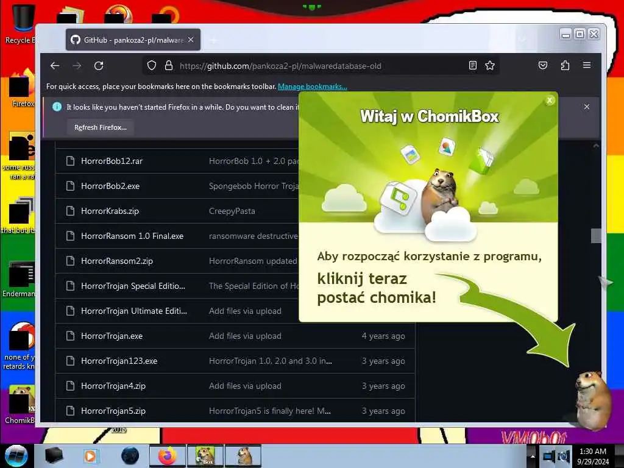
Task: Open ChomikBox taskbar button
Action: pyautogui.click(x=205, y=456)
